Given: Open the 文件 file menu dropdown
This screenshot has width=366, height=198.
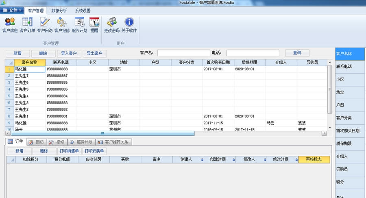Looking at the screenshot, I should point(12,10).
